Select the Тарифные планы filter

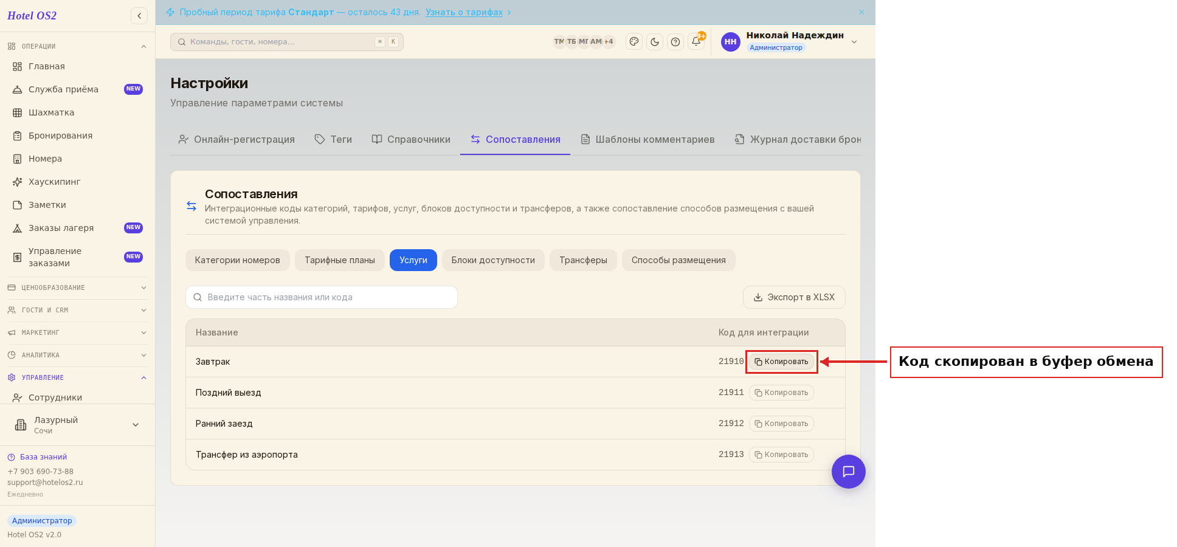point(340,260)
